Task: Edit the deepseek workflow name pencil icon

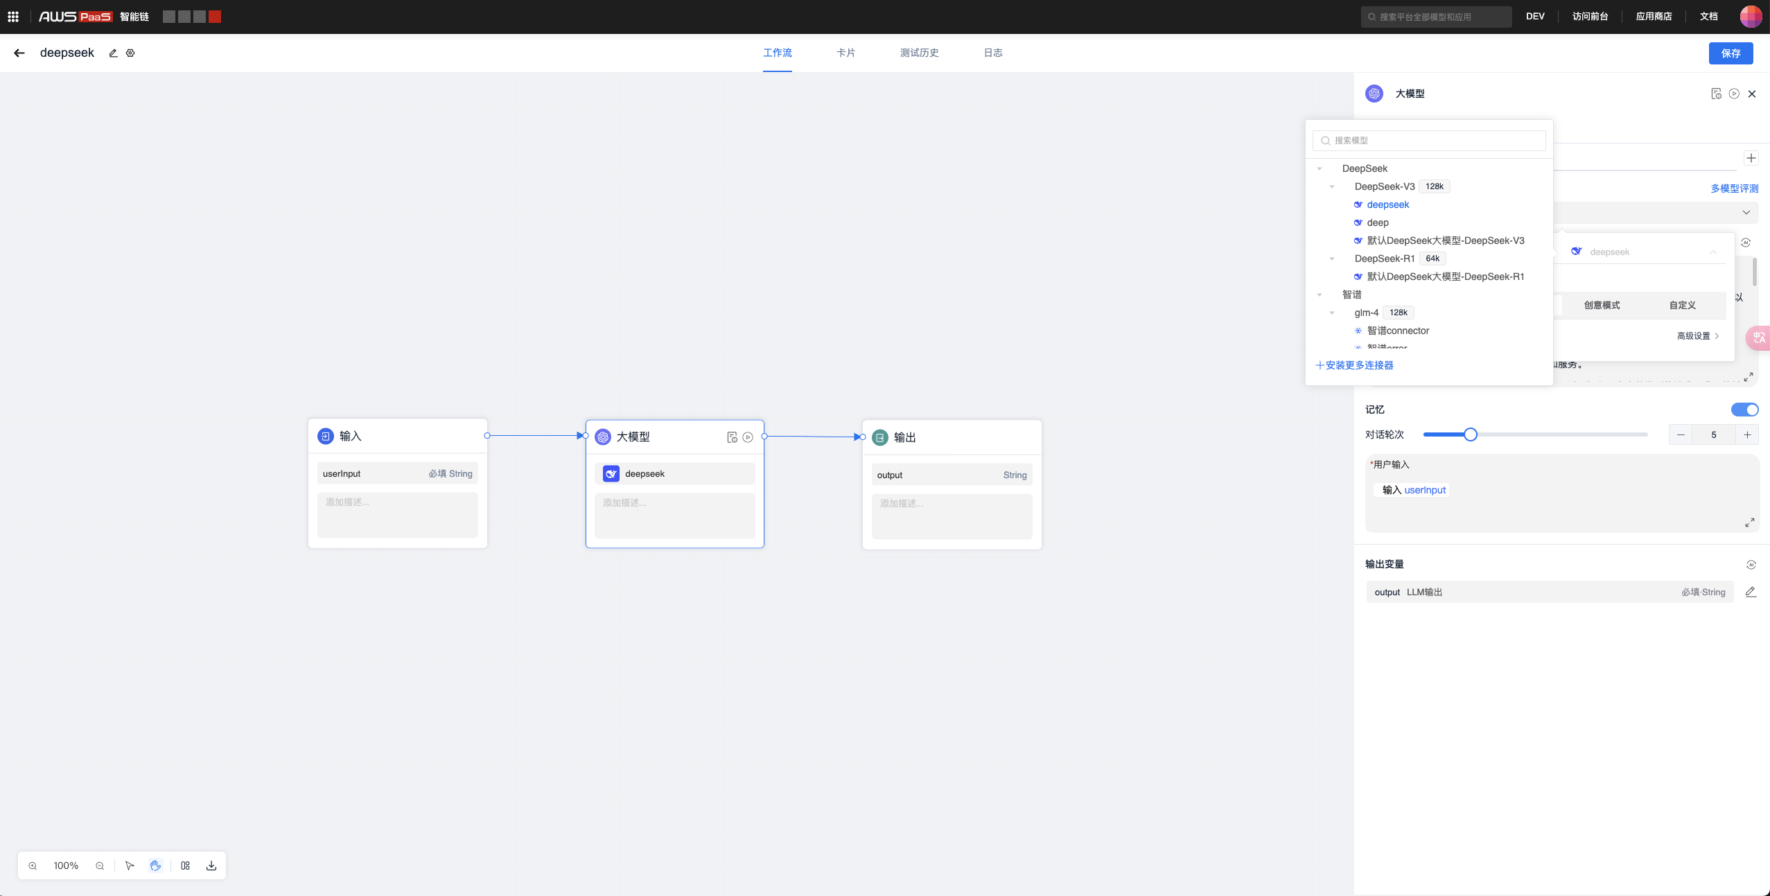Action: pyautogui.click(x=114, y=53)
